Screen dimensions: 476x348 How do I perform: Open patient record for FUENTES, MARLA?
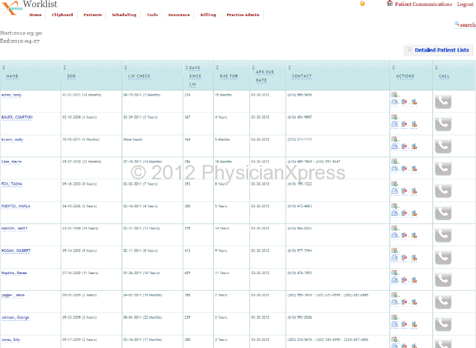15,206
